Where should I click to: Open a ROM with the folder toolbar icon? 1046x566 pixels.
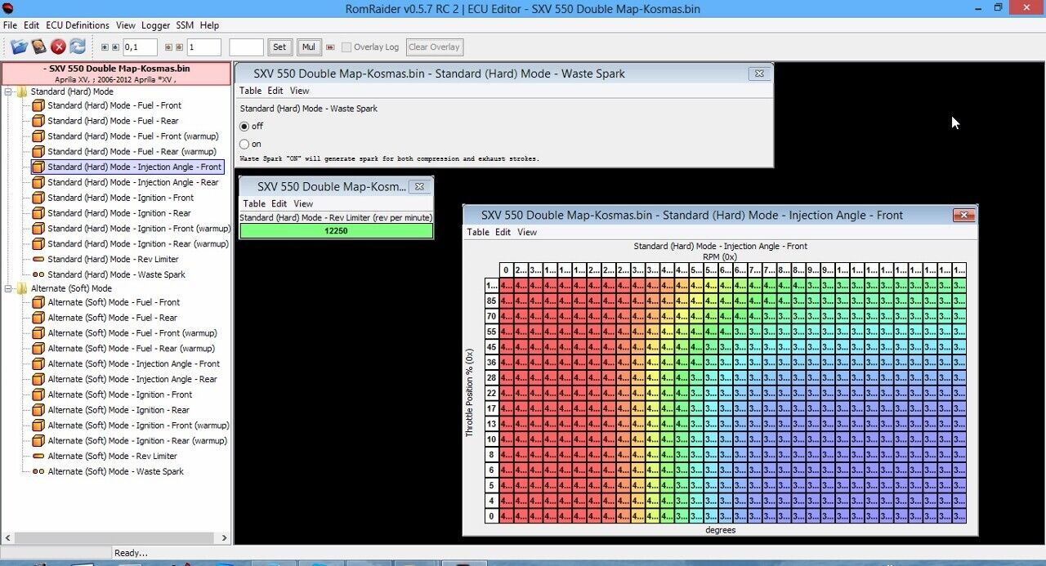coord(18,47)
